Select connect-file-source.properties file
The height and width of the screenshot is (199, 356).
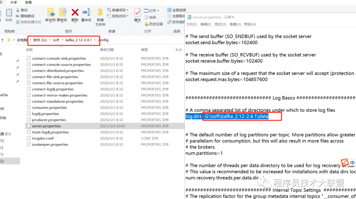[x=57, y=83]
